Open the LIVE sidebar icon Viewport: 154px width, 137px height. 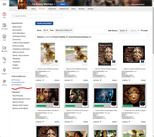pos(4,59)
